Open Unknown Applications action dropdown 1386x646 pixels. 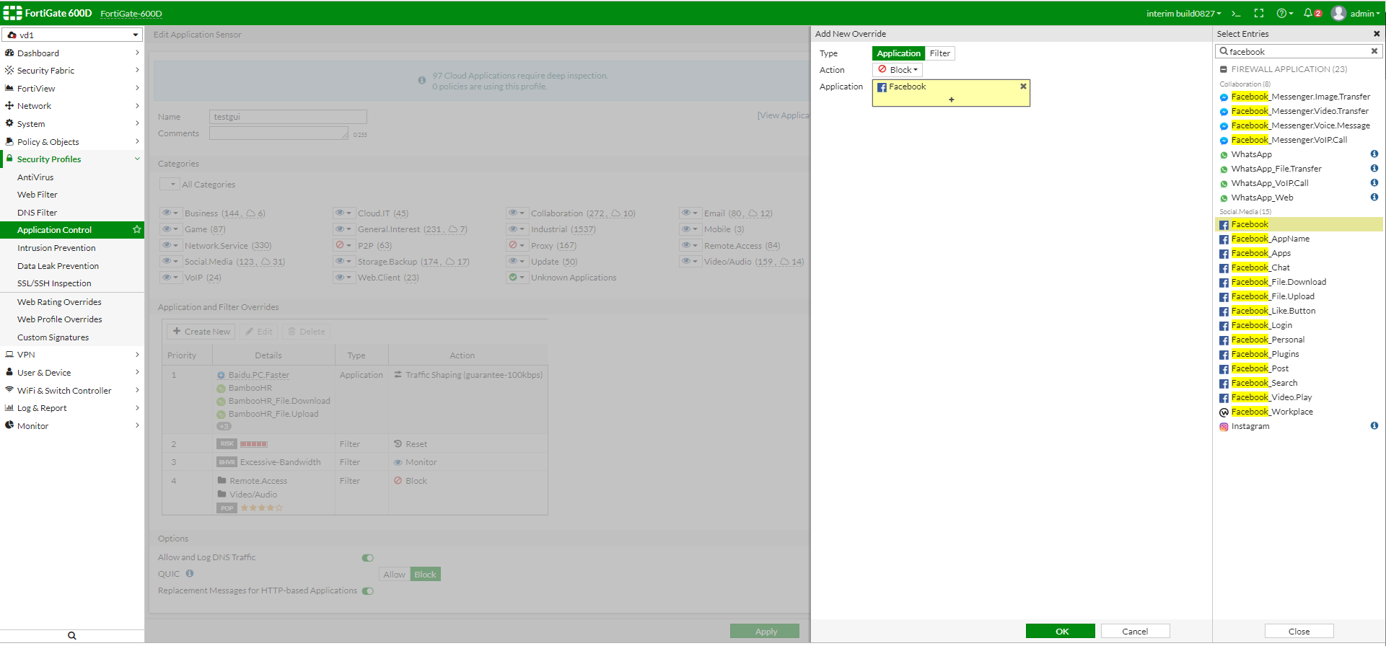(x=517, y=278)
